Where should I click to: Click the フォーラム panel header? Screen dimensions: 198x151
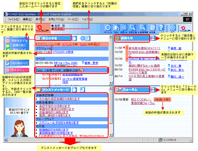coord(132,90)
